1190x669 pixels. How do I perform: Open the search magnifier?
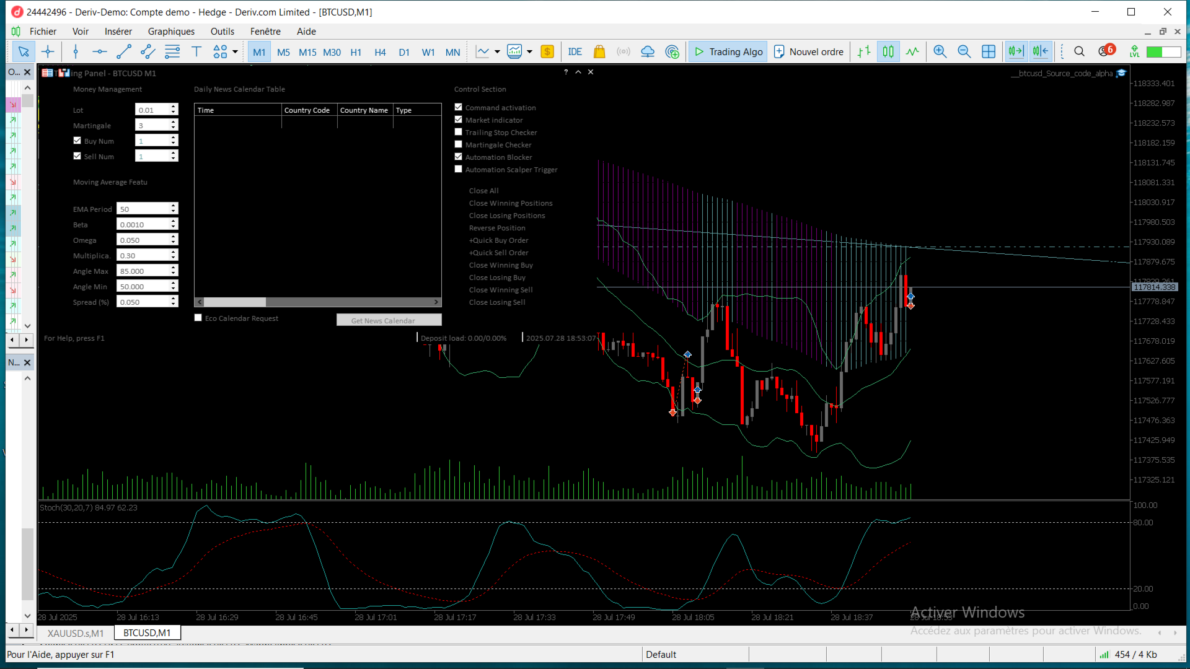[x=1079, y=52]
